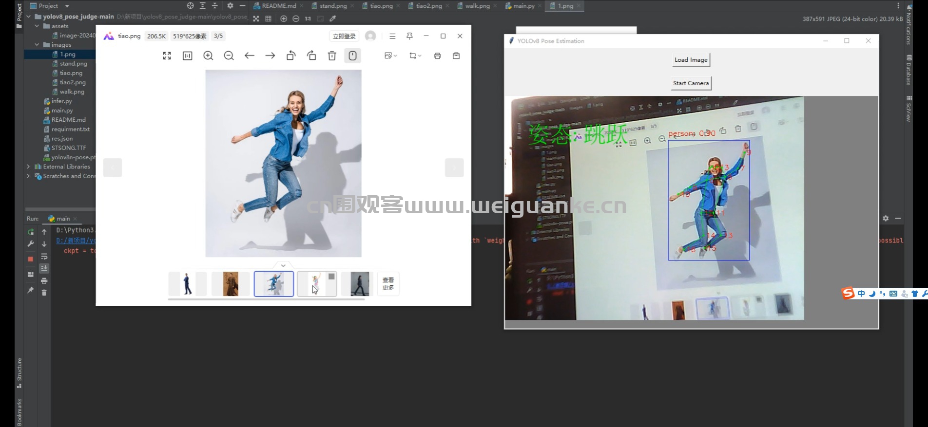
Task: Click the Sogou input method logo
Action: [x=848, y=293]
